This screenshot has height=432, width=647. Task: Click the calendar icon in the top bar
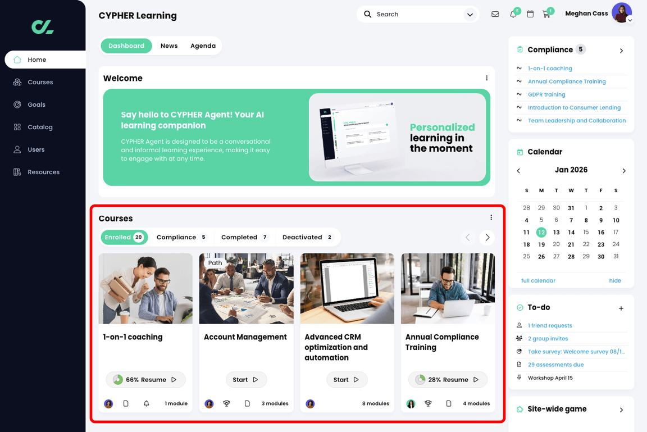[530, 13]
